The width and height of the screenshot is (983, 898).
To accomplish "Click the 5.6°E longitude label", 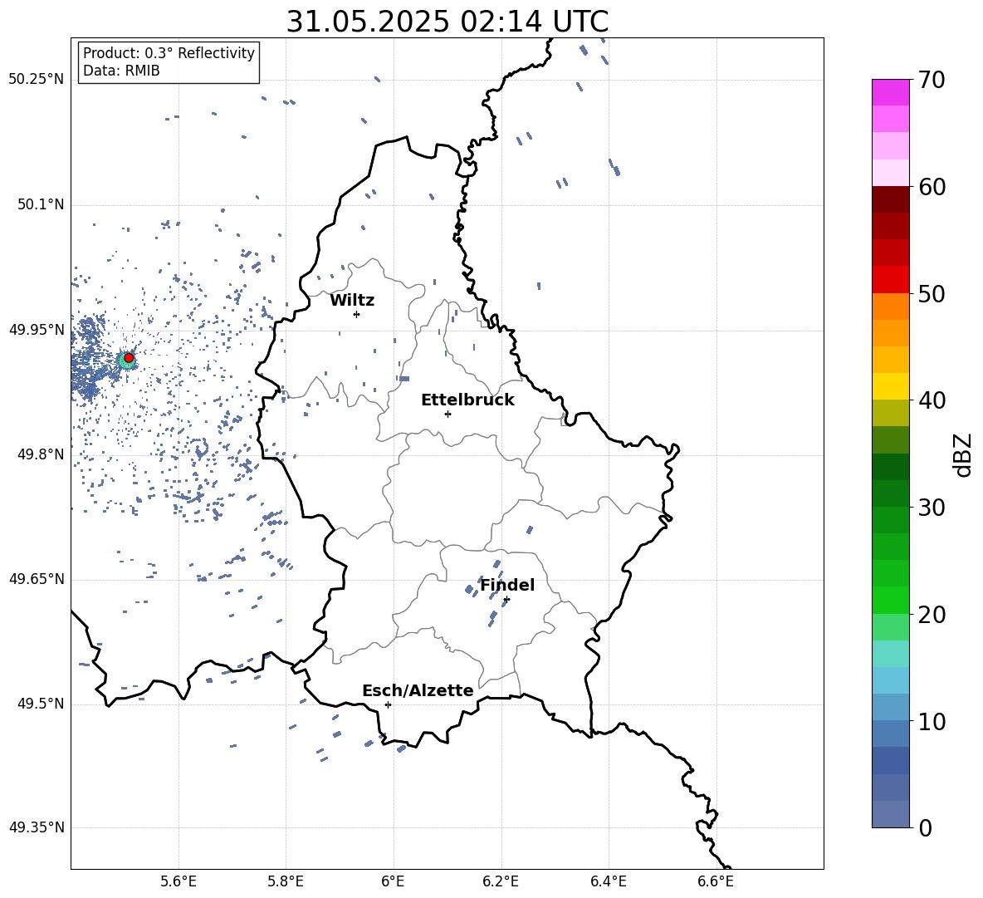I will click(x=179, y=881).
